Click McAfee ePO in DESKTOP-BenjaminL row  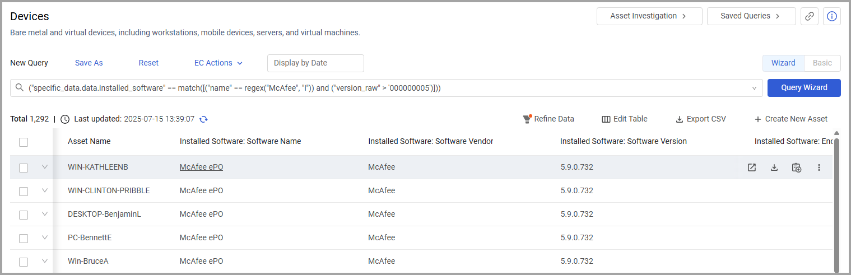201,214
